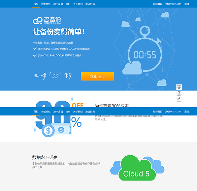Open 用户案例 in the top navigation bar
The image size is (197, 191).
tap(58, 4)
